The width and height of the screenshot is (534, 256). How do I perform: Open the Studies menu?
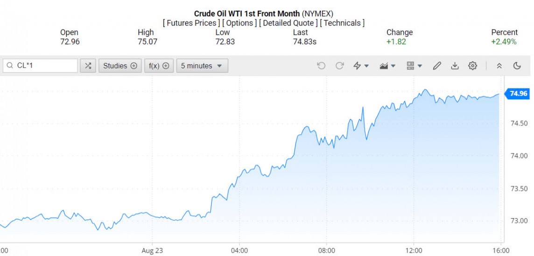click(120, 66)
